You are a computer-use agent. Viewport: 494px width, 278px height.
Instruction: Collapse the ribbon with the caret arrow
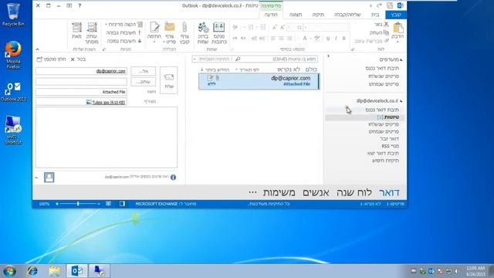[x=37, y=49]
